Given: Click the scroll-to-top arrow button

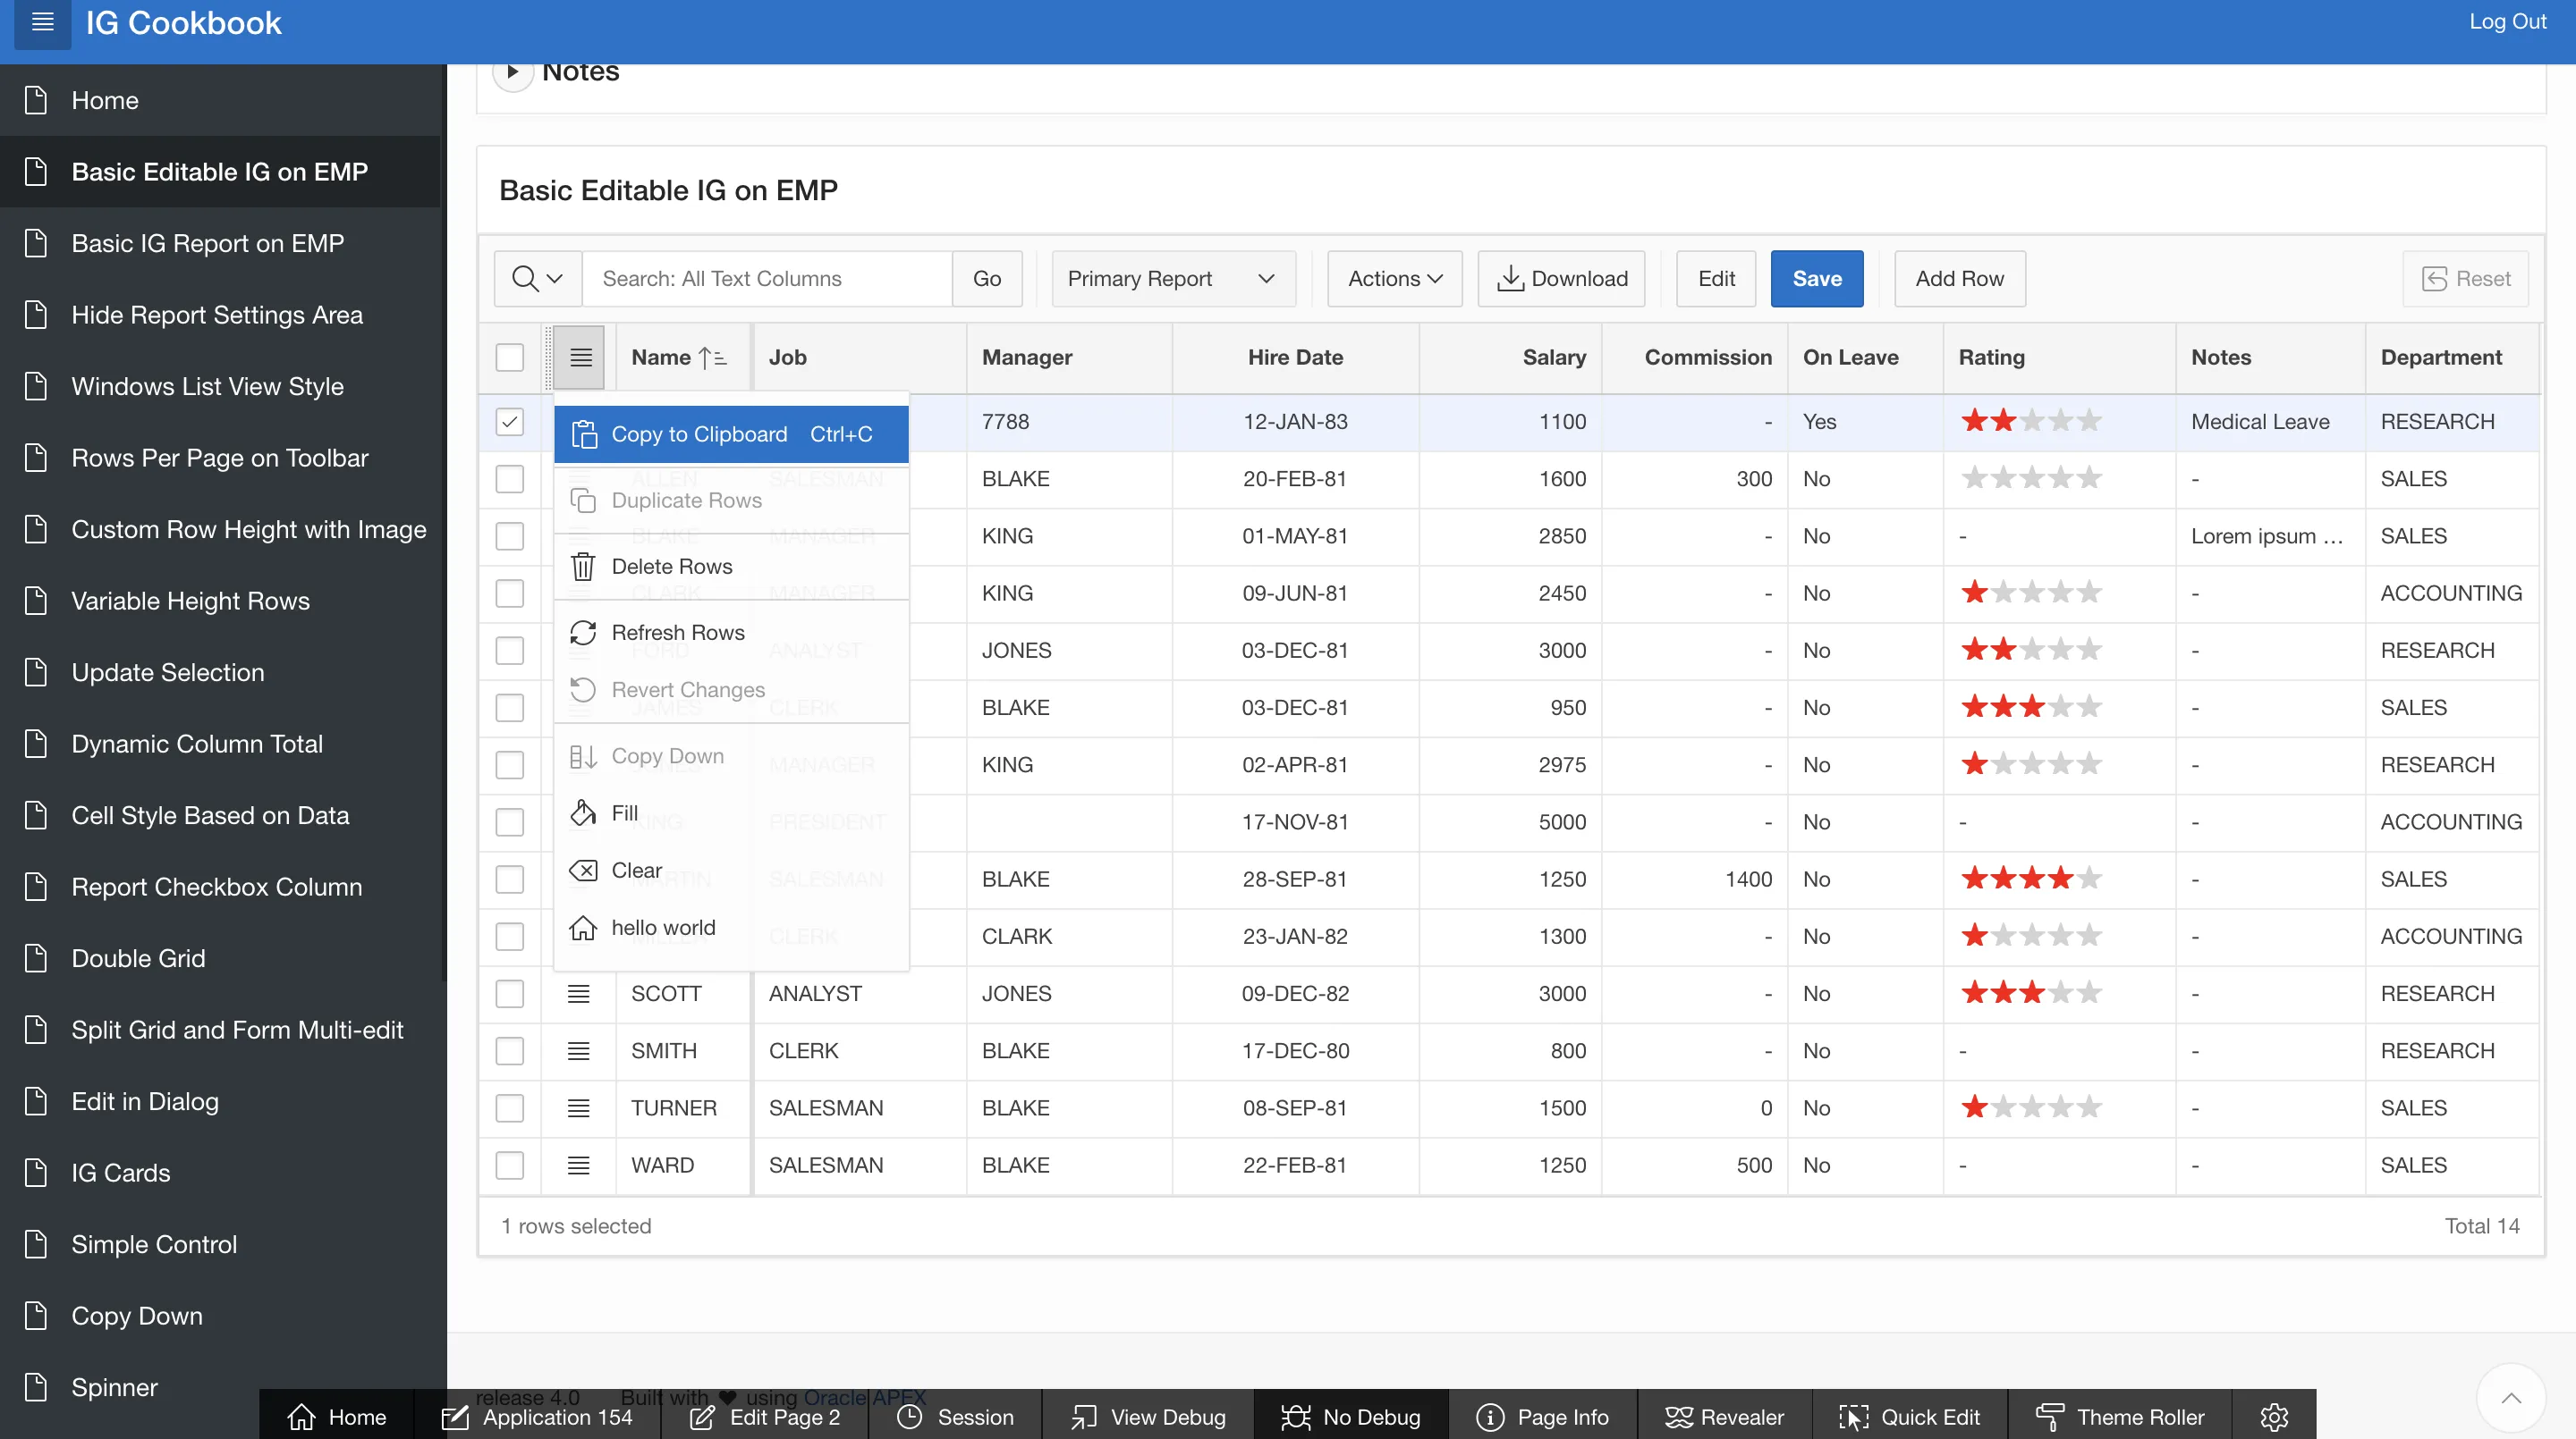Looking at the screenshot, I should pos(2510,1397).
